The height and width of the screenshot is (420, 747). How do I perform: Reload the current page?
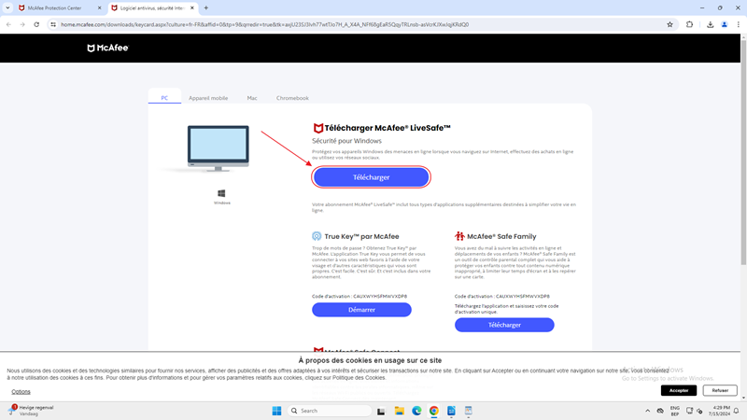click(36, 24)
